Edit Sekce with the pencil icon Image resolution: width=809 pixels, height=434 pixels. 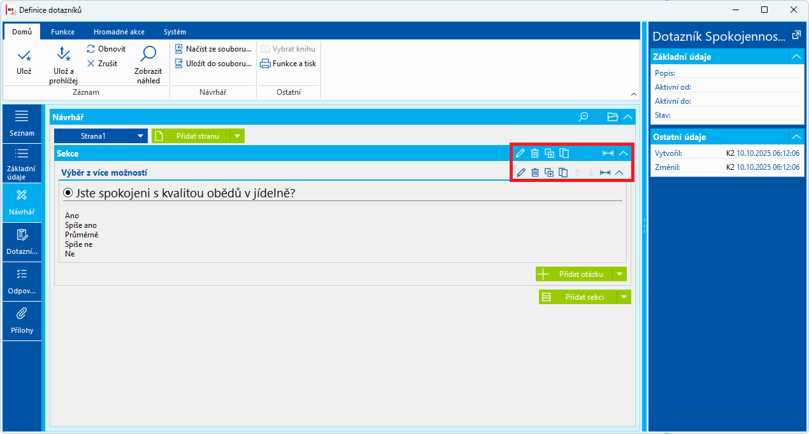click(520, 153)
